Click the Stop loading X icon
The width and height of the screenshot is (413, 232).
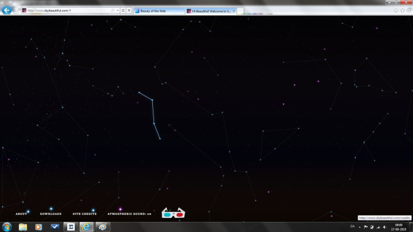(x=129, y=11)
